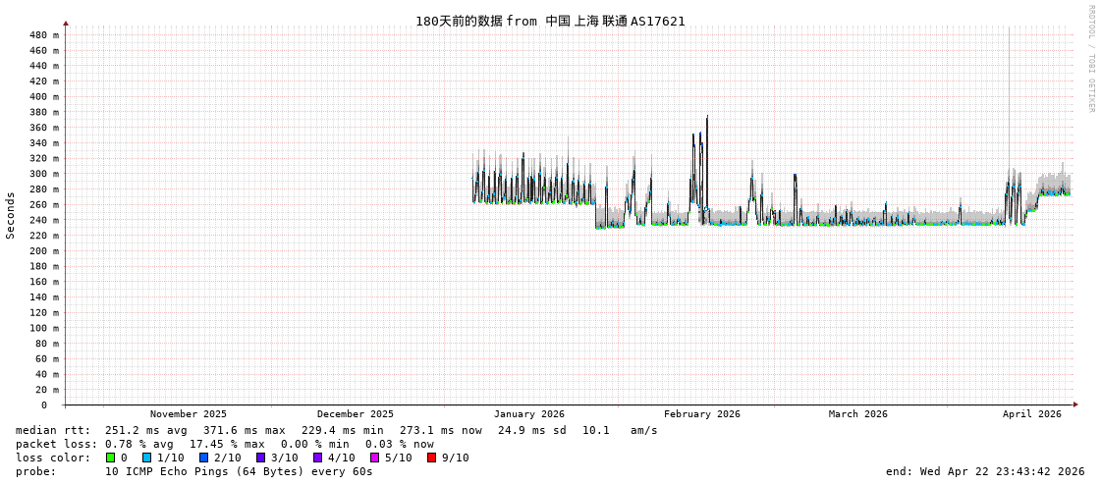Click the magenta 5/10 loss color swatch
The image size is (1101, 485).
374,458
